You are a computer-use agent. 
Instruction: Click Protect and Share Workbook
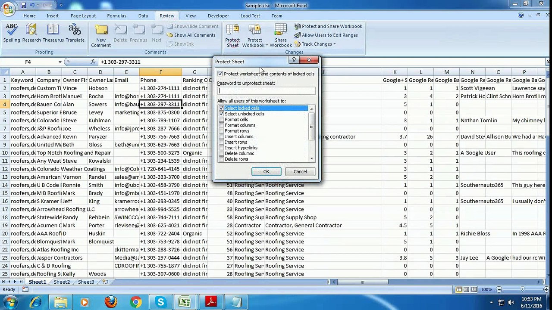pos(328,26)
